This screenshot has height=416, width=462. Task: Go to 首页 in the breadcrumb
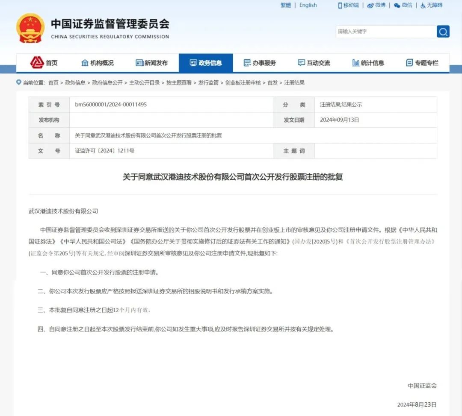coord(53,83)
